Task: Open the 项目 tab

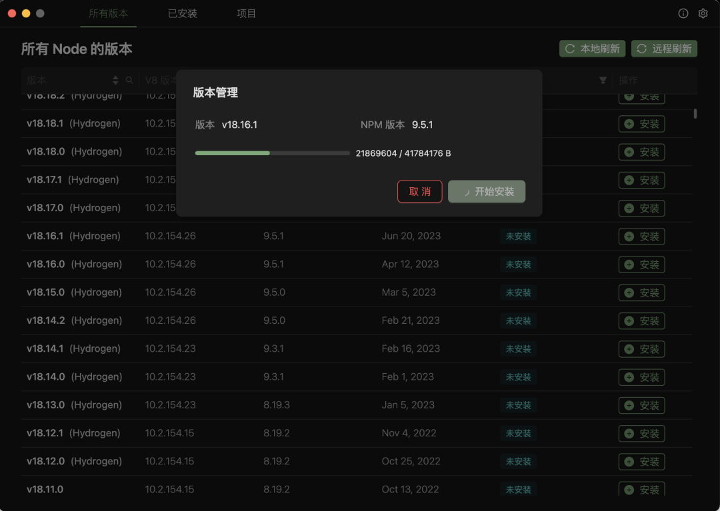Action: [x=246, y=13]
